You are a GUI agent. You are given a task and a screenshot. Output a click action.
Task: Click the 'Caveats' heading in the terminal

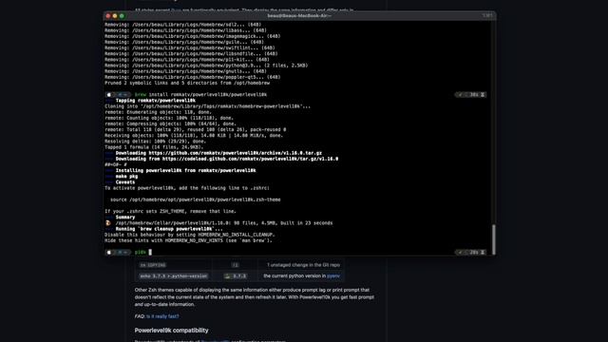(x=125, y=182)
